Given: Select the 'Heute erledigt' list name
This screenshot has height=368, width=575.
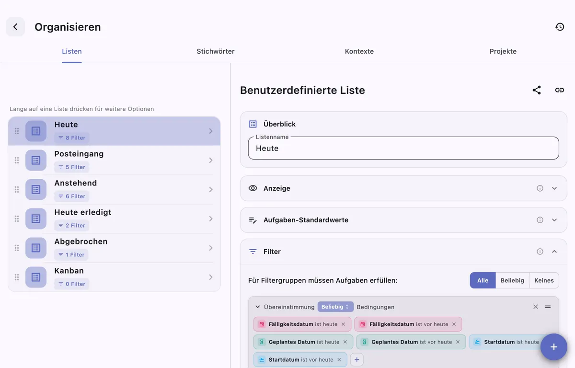Looking at the screenshot, I should tap(83, 212).
